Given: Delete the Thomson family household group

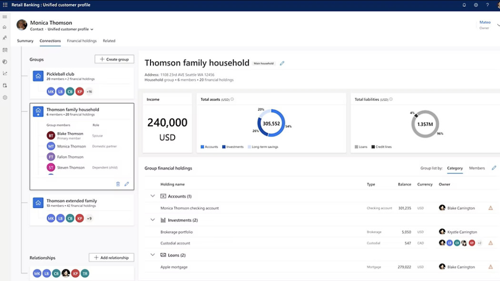Looking at the screenshot, I should 117,184.
